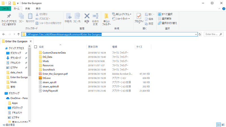This screenshot has height=127, width=226.
Task: Click the Cut (切り取り) scissors icon
Action: tap(37, 14)
